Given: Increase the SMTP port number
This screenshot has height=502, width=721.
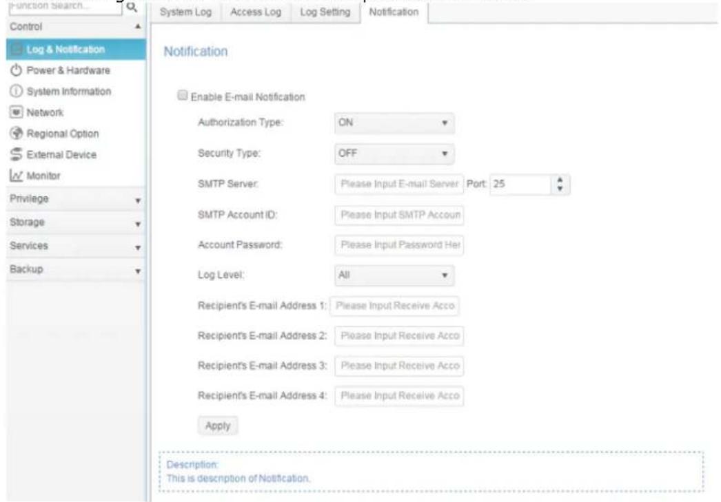Looking at the screenshot, I should click(560, 180).
